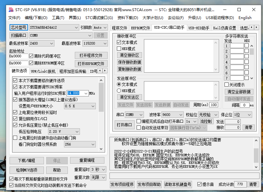Screen dimensions: 263x192
Task: Toggle 清除代码缓冲区 checkbox
Action: click(31, 56)
